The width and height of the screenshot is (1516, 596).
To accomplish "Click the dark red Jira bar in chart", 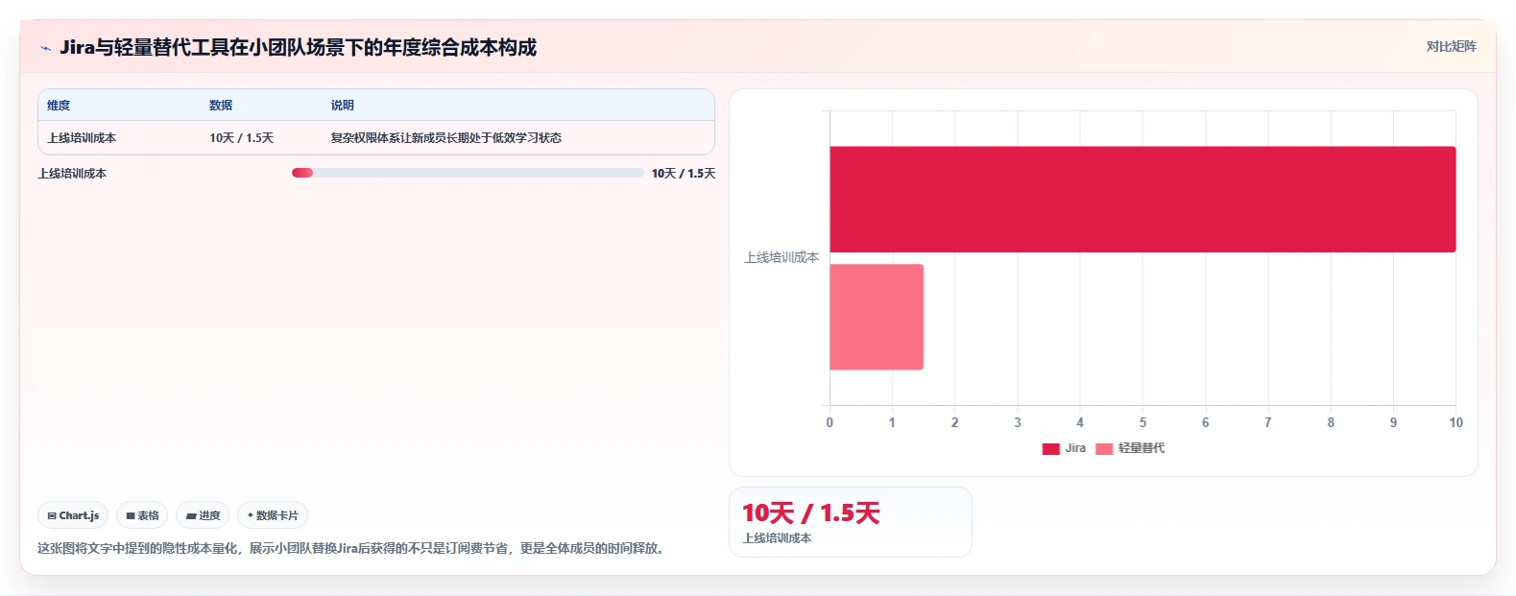I will (x=1143, y=200).
